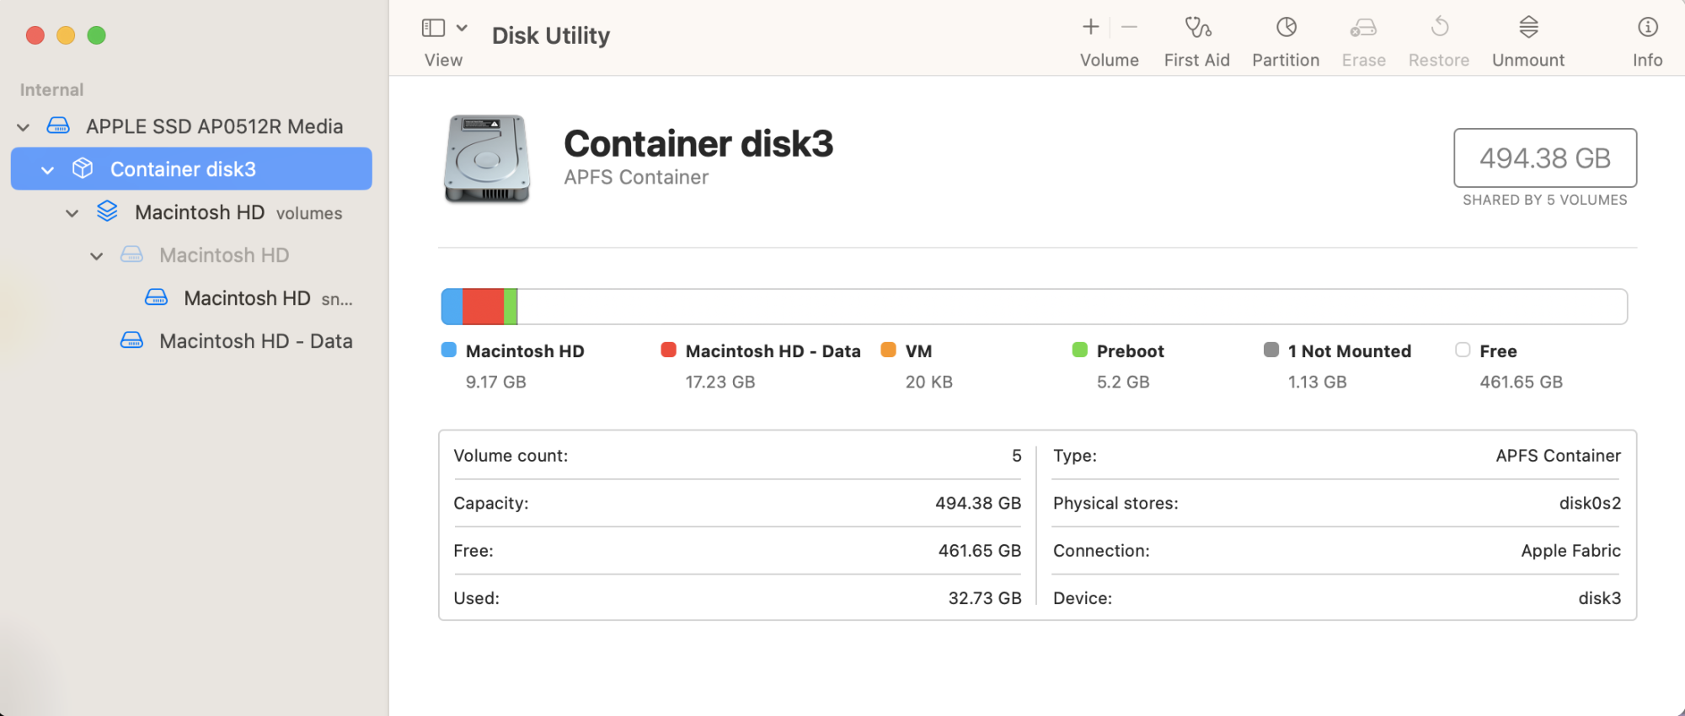Click the sidebar View icon
This screenshot has width=1685, height=716.
point(433,28)
